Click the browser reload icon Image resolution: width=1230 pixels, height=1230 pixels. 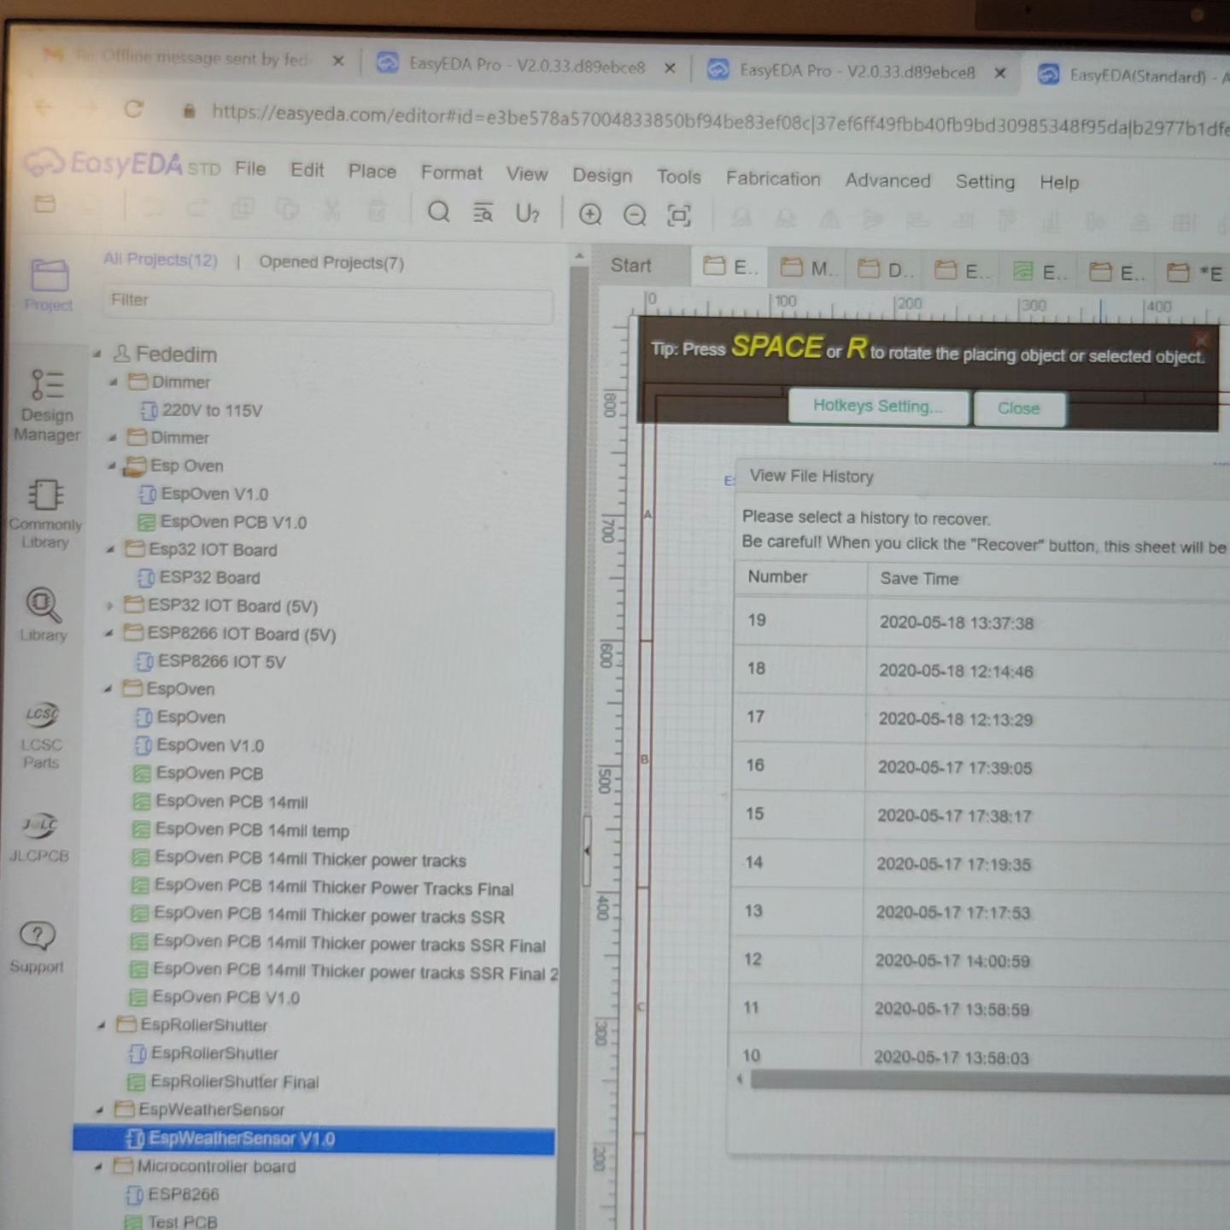tap(134, 109)
